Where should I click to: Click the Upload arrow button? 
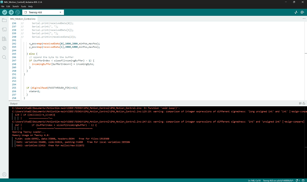pos(11,12)
